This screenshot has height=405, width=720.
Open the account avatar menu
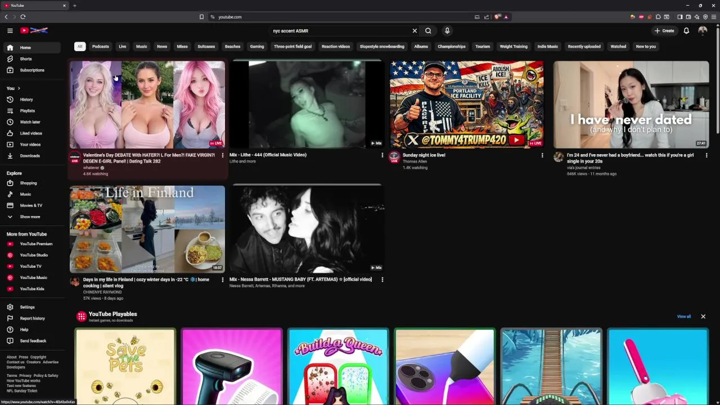tap(703, 31)
